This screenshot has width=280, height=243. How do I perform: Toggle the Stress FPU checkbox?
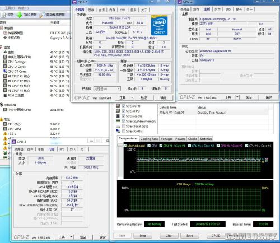coord(123,111)
